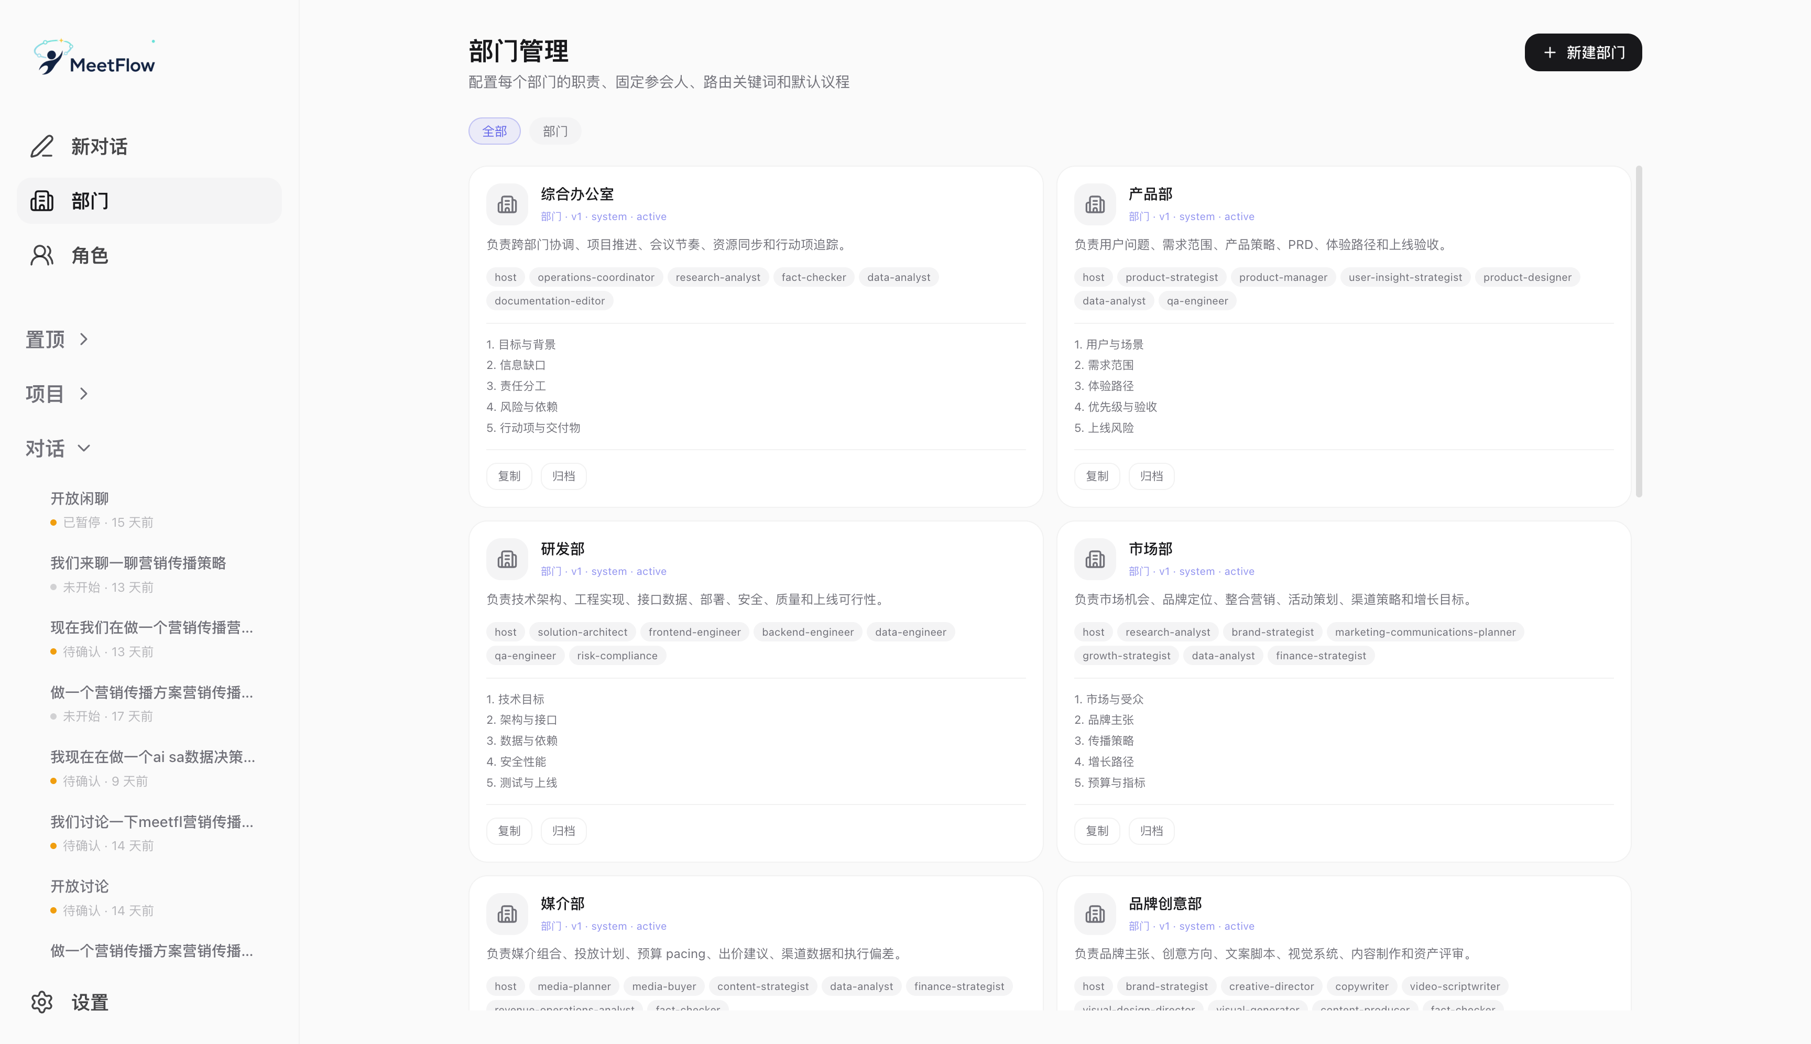Click 复制 on the 研发部 card

tap(509, 831)
